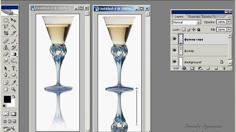Select the Zoom magnifier tool

[13, 89]
